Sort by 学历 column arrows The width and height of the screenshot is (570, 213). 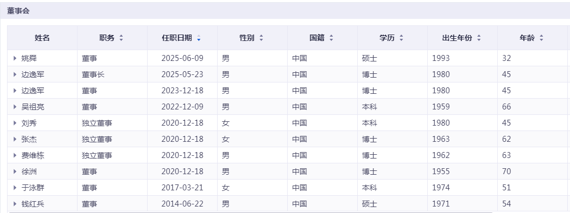coord(401,38)
